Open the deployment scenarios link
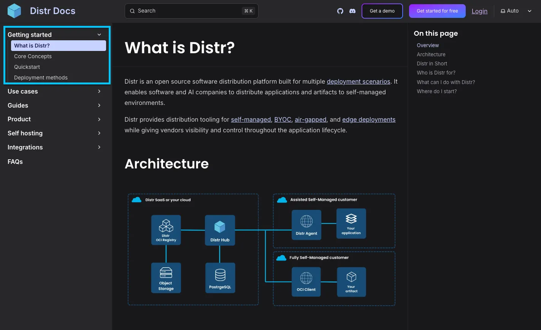This screenshot has height=330, width=541. pyautogui.click(x=358, y=81)
